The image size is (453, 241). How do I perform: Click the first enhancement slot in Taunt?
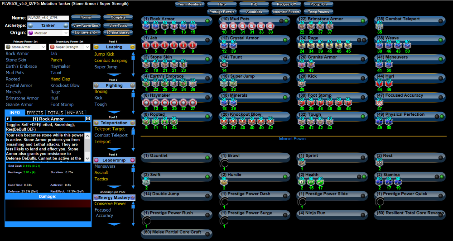223,65
